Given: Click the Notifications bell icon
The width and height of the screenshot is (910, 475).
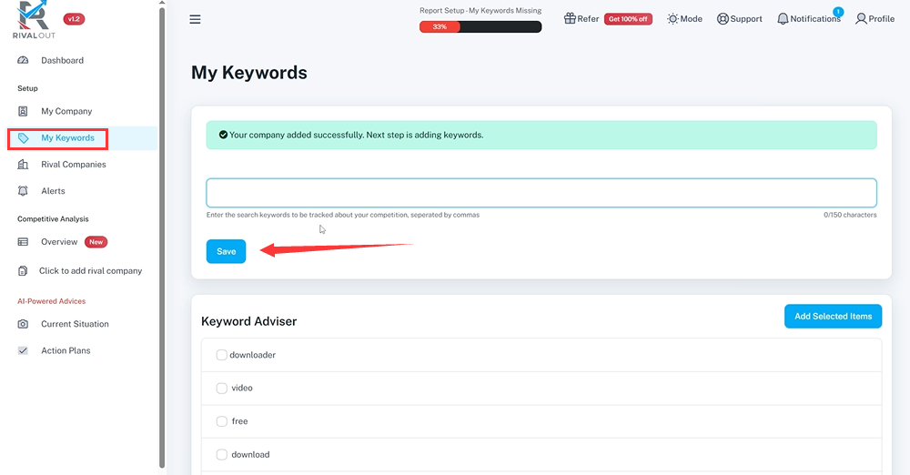Looking at the screenshot, I should [783, 18].
